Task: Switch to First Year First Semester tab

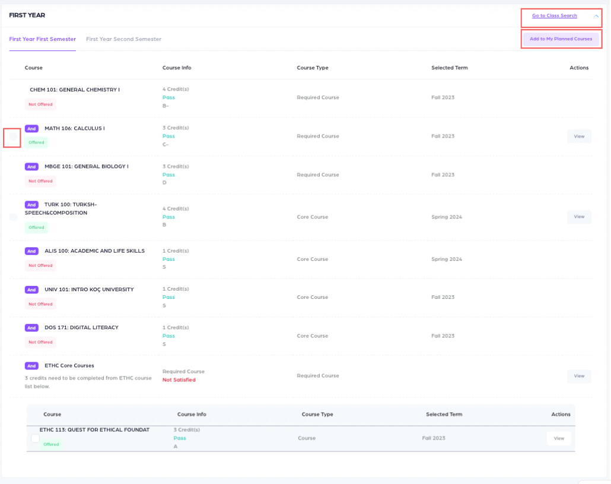Action: pyautogui.click(x=42, y=39)
